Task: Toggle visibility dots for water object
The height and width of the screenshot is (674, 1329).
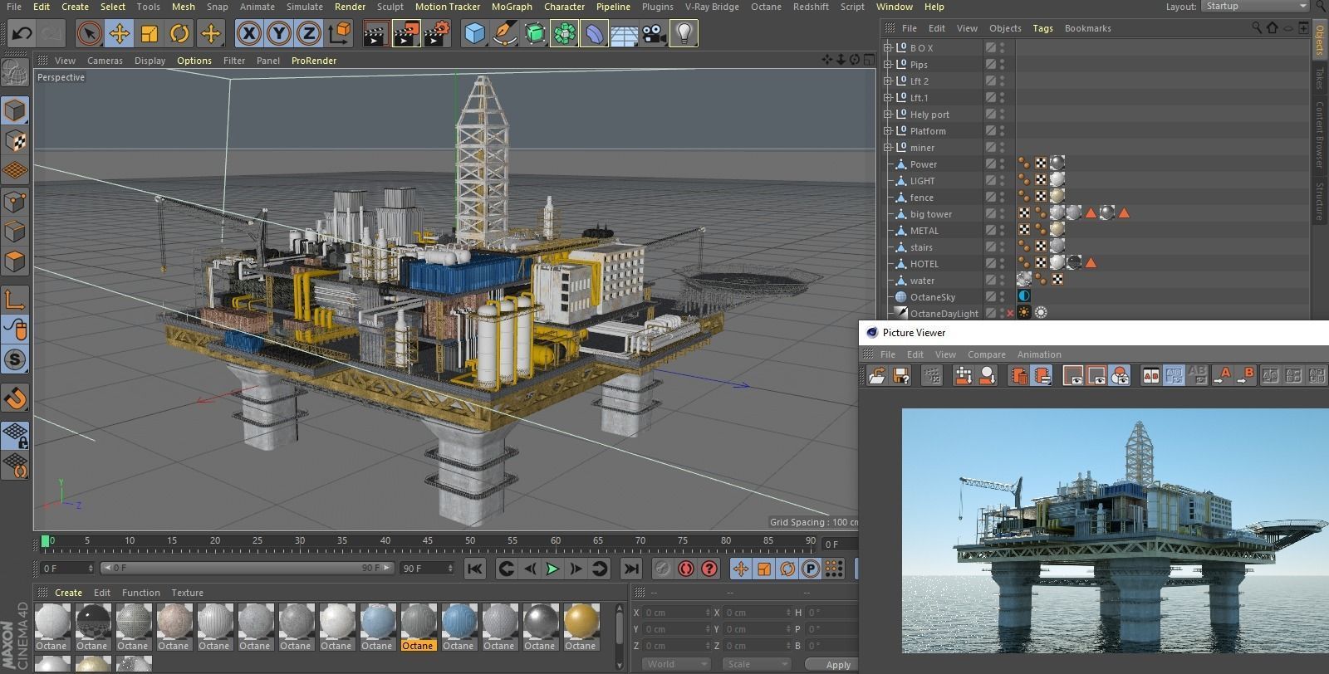Action: [x=1003, y=281]
